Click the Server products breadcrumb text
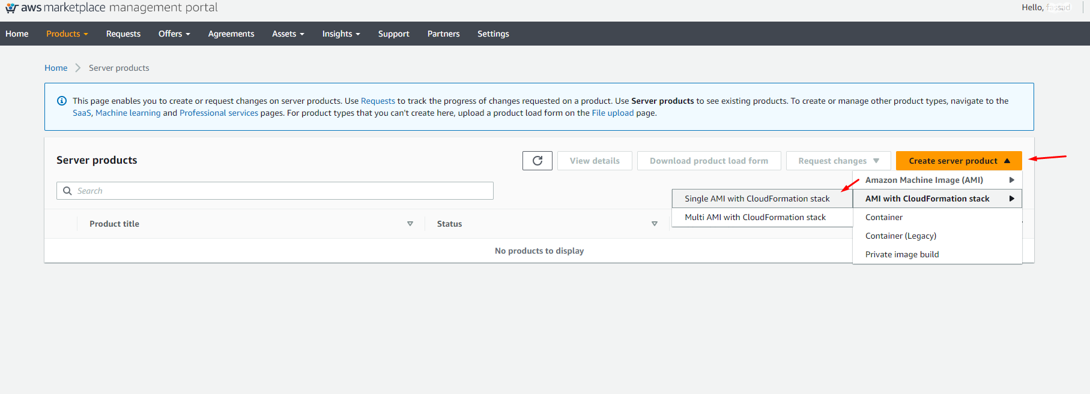1090x394 pixels. (x=119, y=68)
